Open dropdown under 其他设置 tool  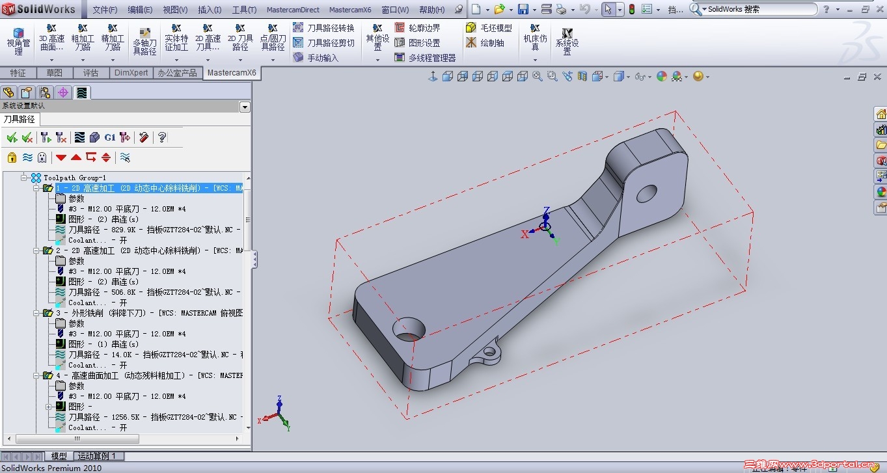[377, 60]
